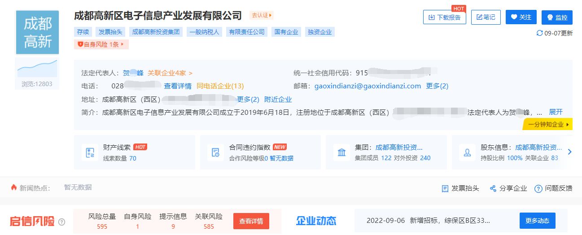Expand the company 简介 with 展开

(556, 112)
